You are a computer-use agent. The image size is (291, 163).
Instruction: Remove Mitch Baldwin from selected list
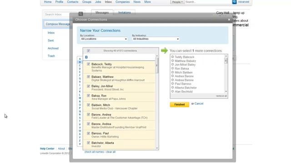click(173, 72)
